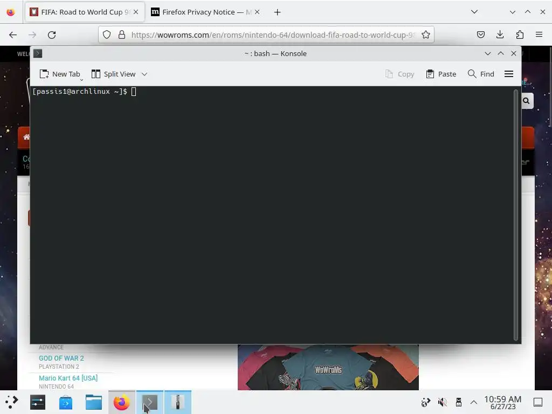This screenshot has height=414, width=552.
Task: Open GOD OF WAR 2 link
Action: pos(61,358)
